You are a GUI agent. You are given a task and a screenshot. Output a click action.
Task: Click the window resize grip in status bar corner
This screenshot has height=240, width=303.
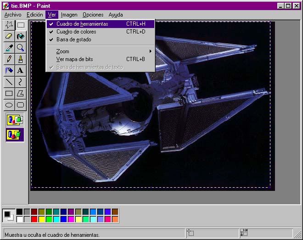(x=297, y=234)
